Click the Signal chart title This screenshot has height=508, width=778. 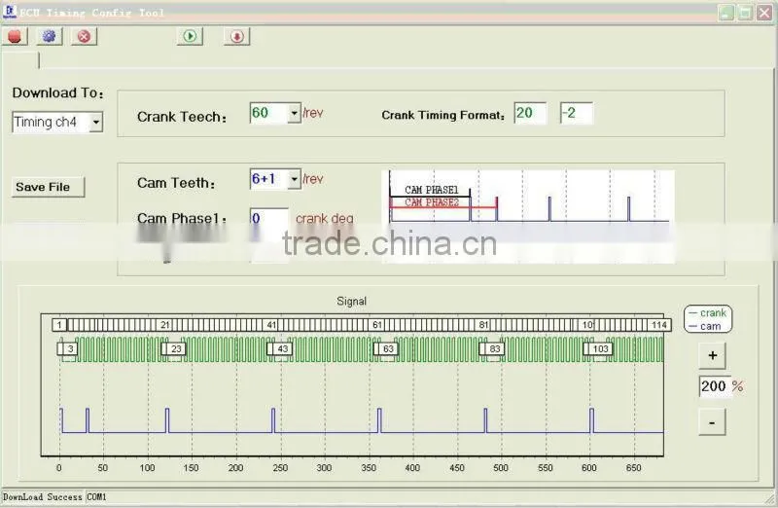pyautogui.click(x=351, y=301)
